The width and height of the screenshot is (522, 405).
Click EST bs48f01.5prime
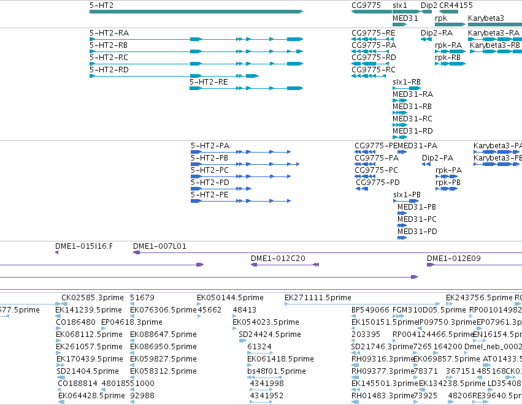tap(264, 377)
